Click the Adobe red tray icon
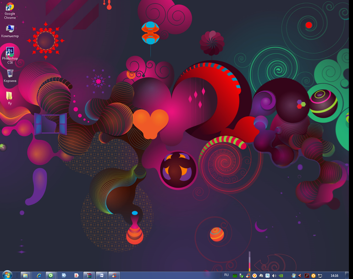This screenshot has height=279, width=353. coord(307,276)
